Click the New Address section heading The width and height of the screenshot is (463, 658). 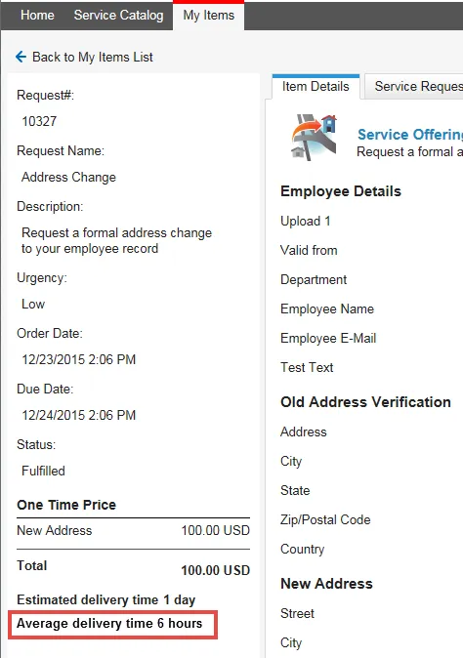click(326, 584)
